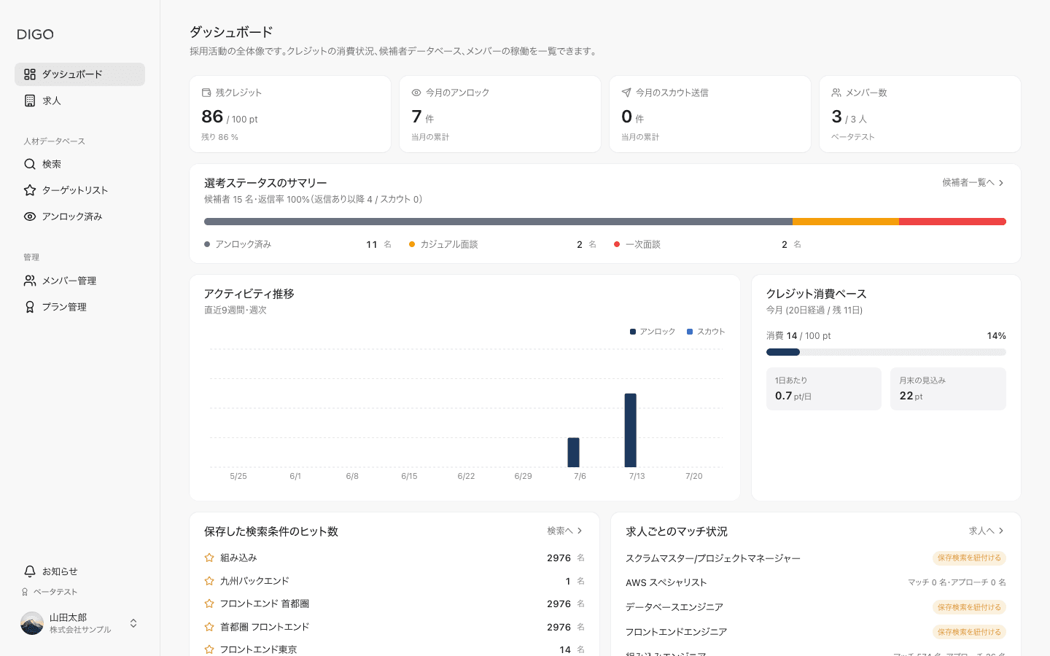The height and width of the screenshot is (656, 1050).
Task: Click the magnifier icon next to 検索
Action: coord(30,164)
